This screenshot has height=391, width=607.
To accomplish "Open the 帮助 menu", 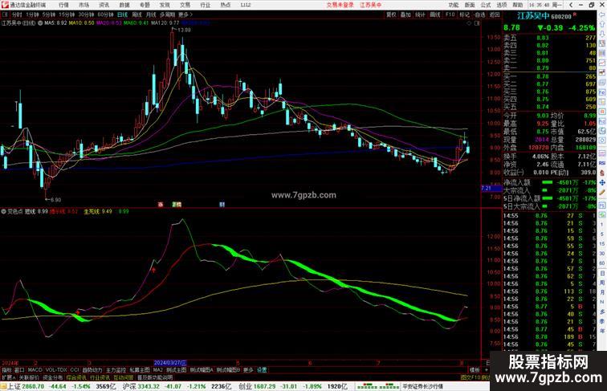I will (518, 5).
